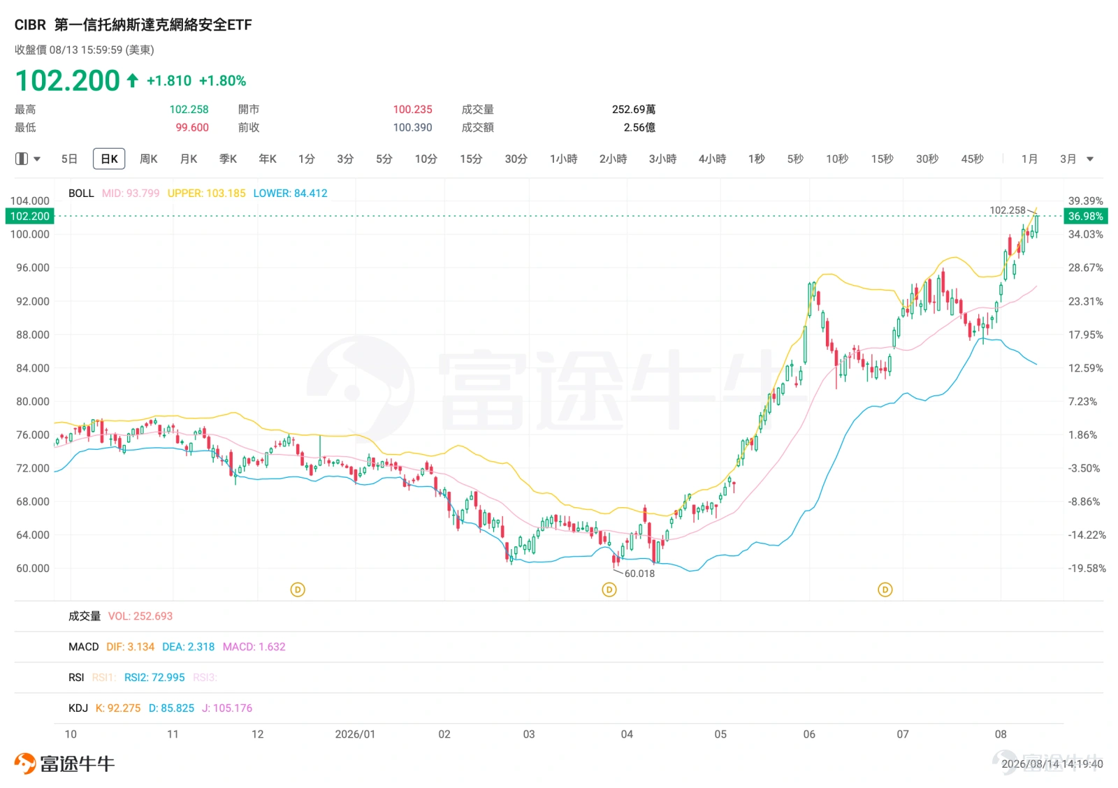Click the +1.80% change percentage
Image resolution: width=1118 pixels, height=788 pixels.
tap(222, 81)
